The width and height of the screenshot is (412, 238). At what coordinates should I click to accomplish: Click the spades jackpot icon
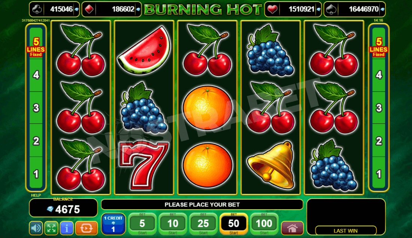pyautogui.click(x=331, y=9)
